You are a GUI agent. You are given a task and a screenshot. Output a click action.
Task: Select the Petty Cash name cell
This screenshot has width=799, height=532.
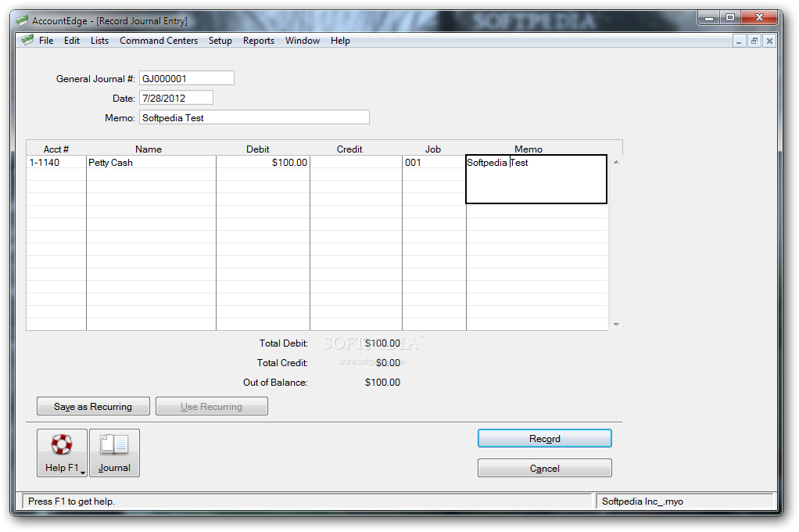[151, 162]
